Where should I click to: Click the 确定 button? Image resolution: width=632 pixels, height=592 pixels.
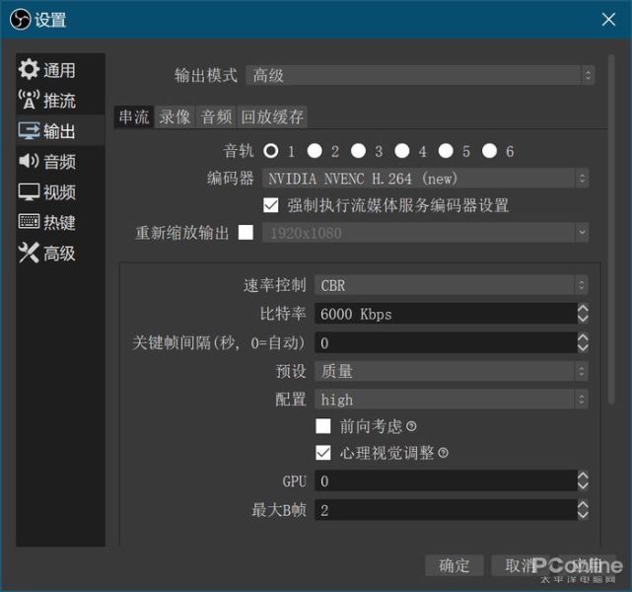point(455,565)
